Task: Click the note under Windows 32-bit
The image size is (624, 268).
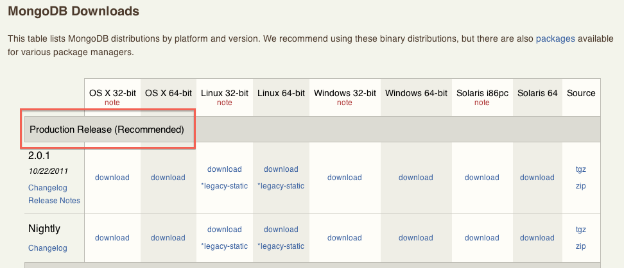Action: (345, 103)
